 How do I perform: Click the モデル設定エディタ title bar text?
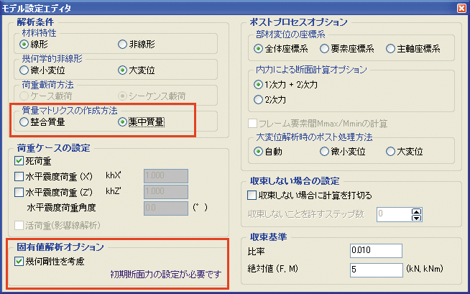37,8
